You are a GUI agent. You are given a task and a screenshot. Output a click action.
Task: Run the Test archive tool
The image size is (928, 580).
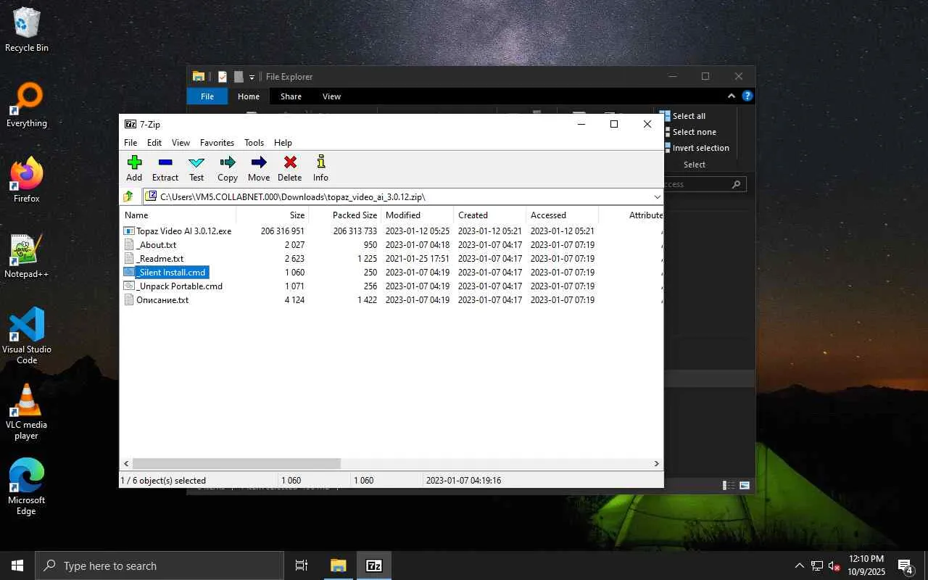point(196,168)
